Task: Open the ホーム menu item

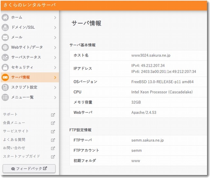Action: [30, 17]
